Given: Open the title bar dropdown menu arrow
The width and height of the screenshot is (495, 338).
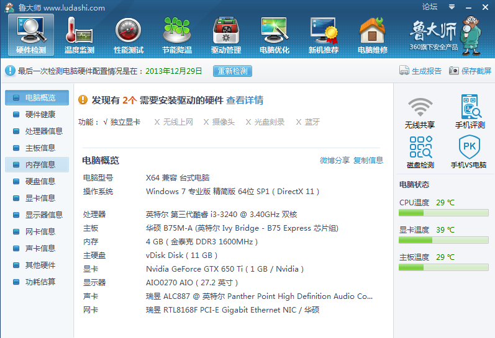Looking at the screenshot, I should [x=452, y=7].
